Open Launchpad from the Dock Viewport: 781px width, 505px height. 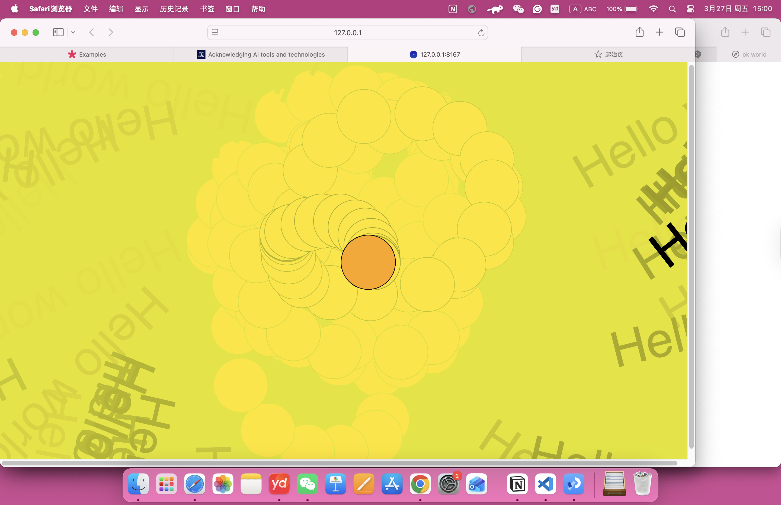[x=167, y=484]
